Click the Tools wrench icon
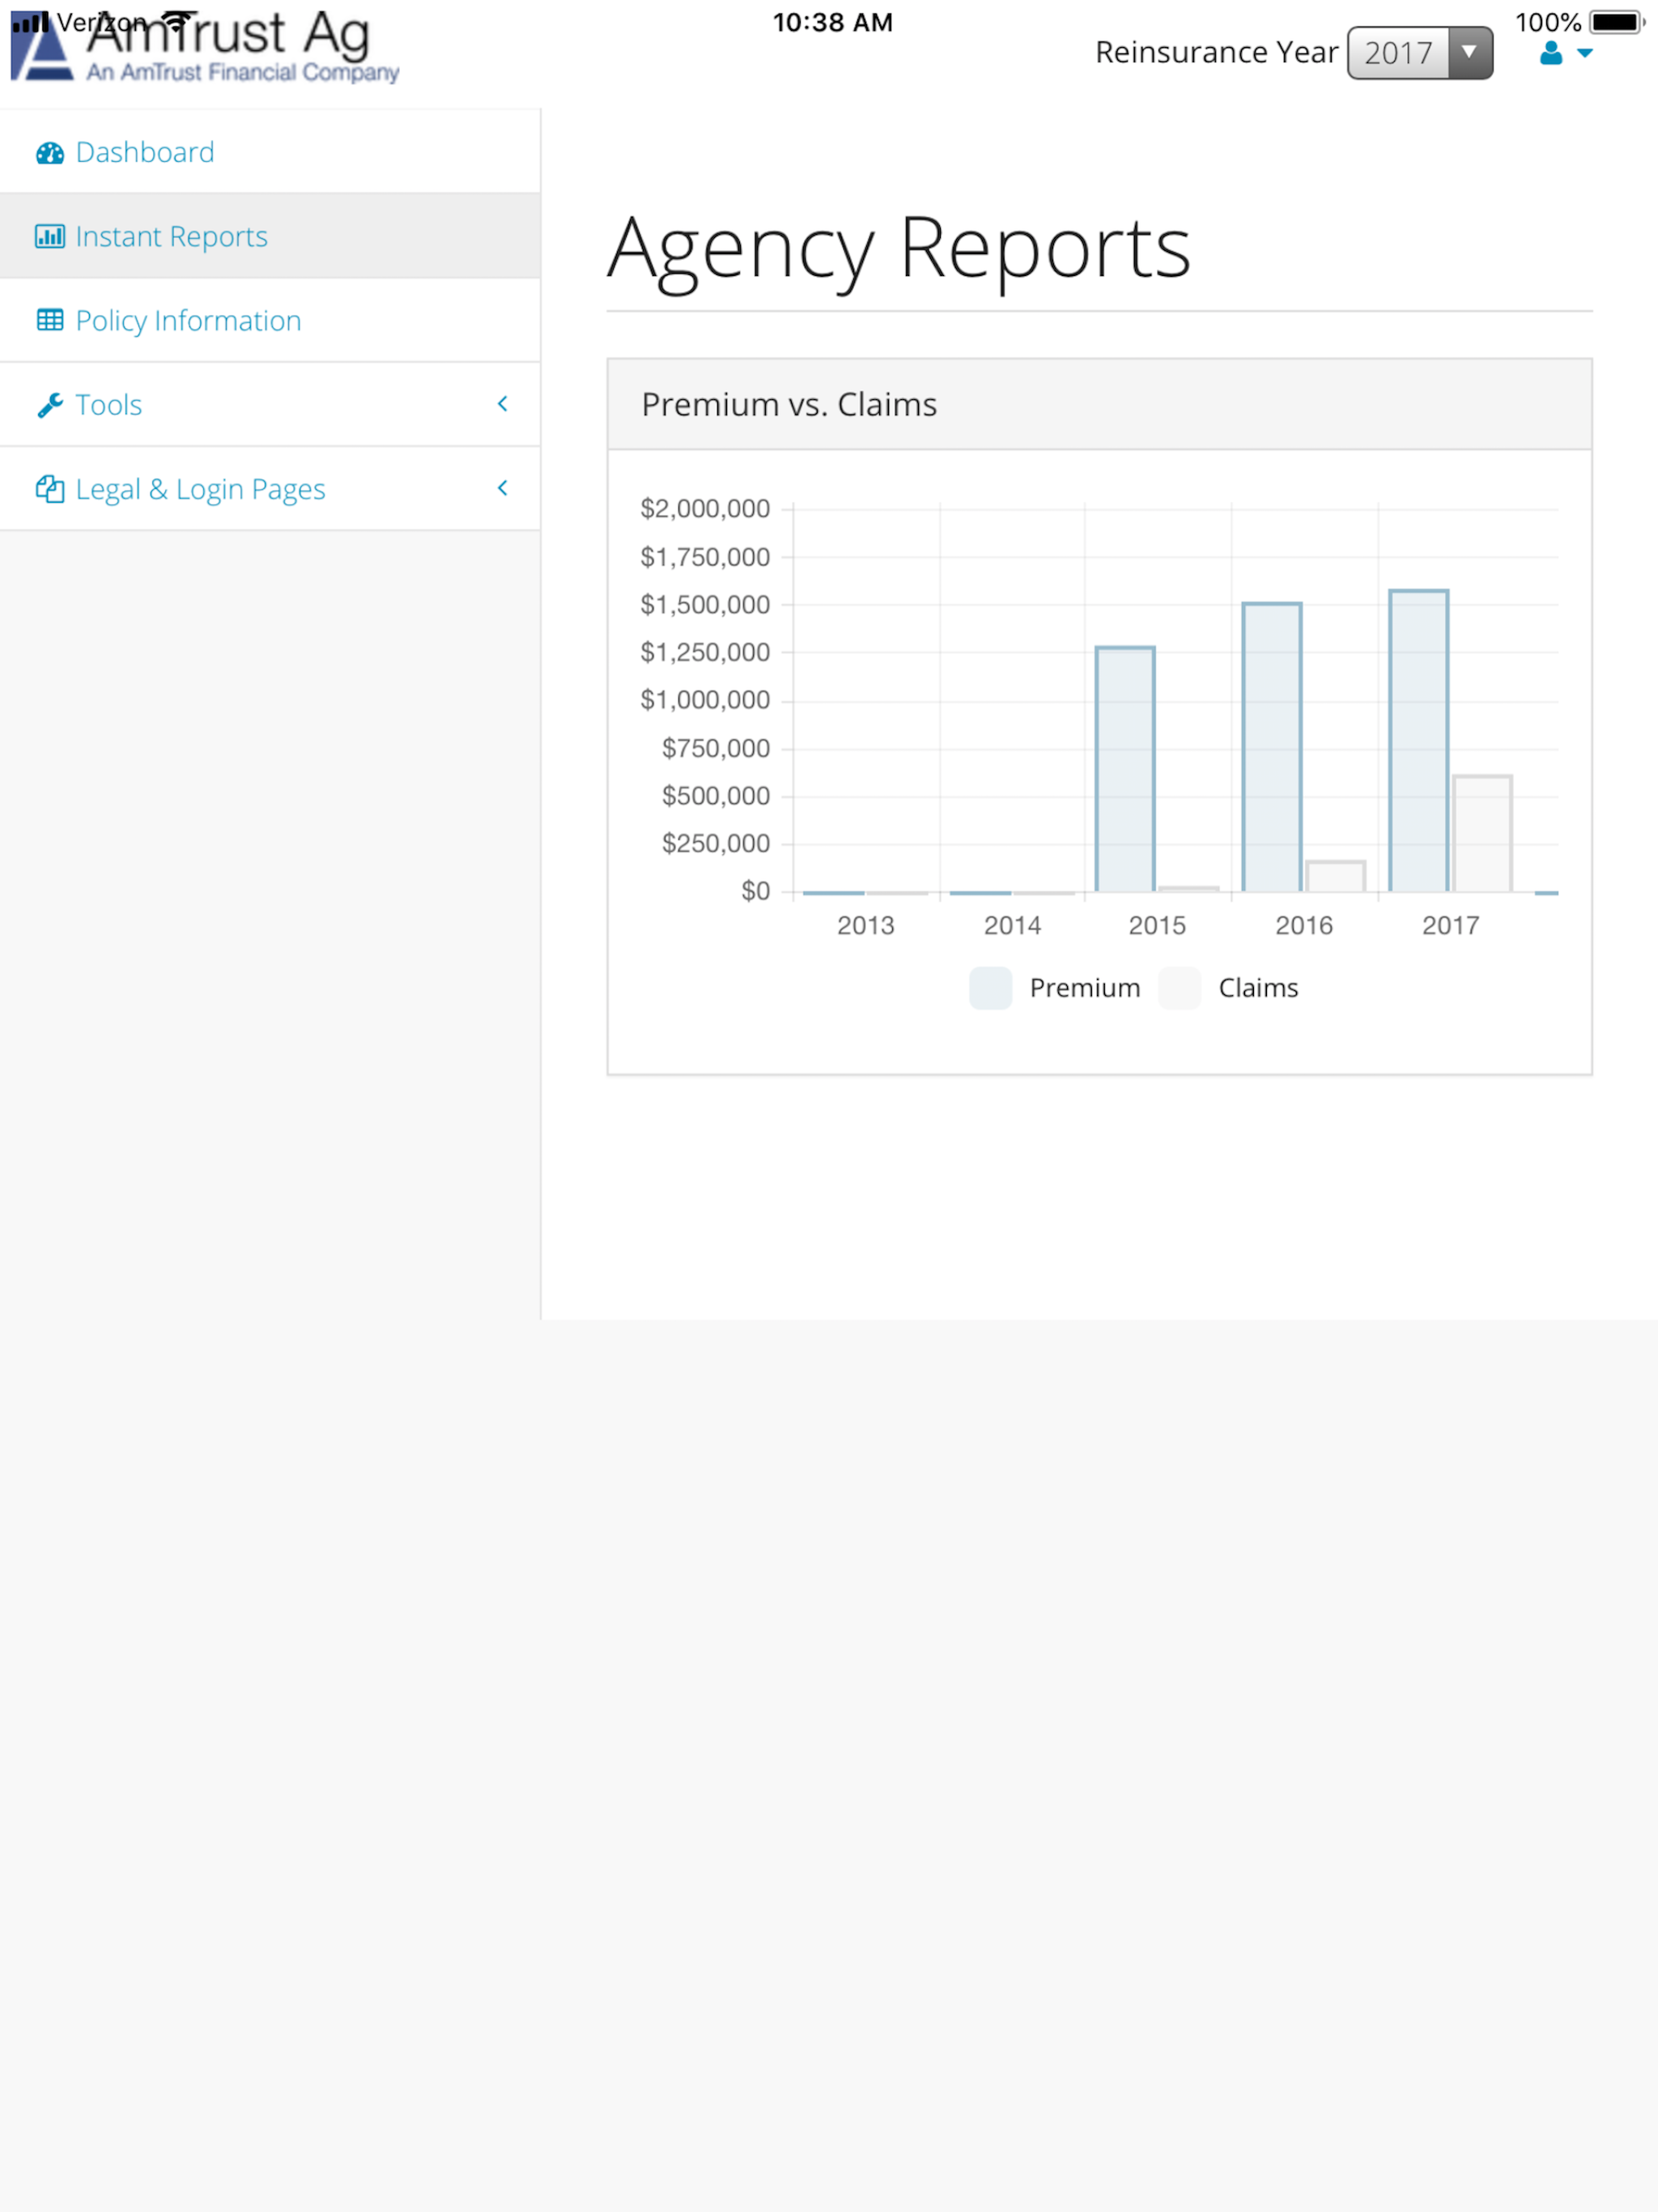1658x2212 pixels. (50, 405)
